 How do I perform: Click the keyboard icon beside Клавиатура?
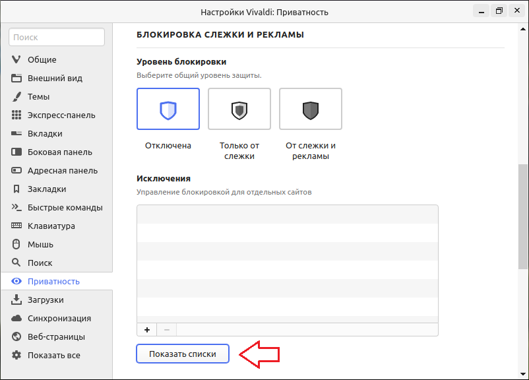[16, 226]
